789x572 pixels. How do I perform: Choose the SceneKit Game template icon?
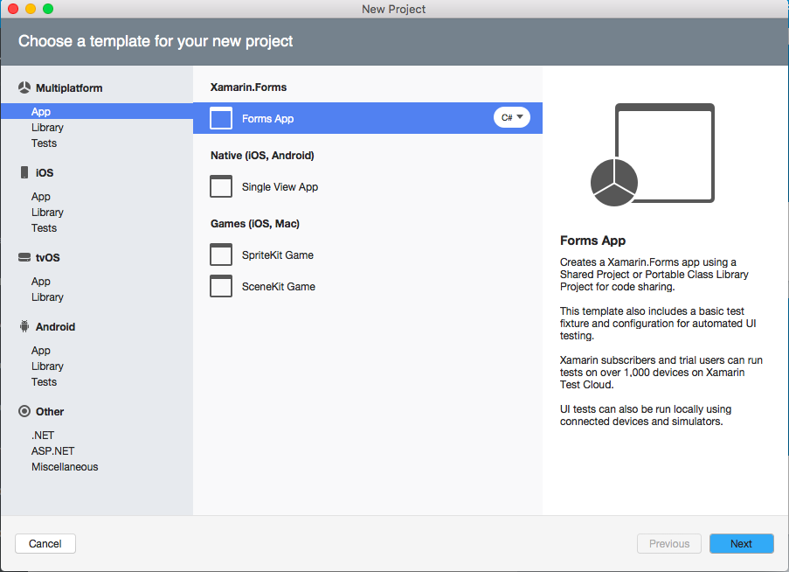click(x=221, y=286)
